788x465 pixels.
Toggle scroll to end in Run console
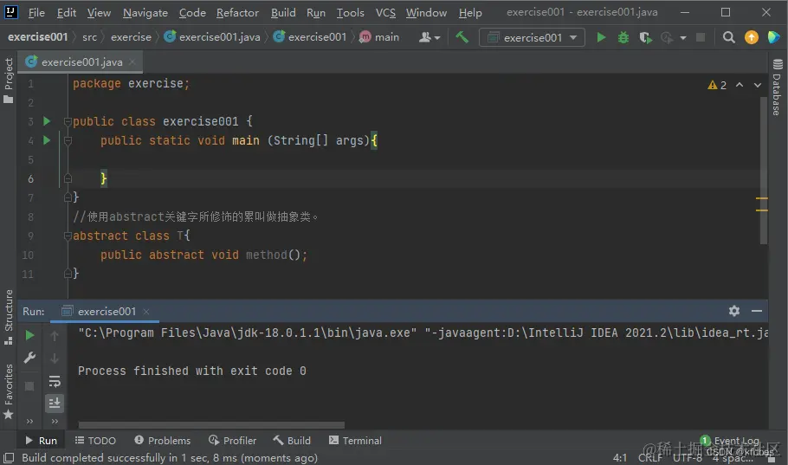tap(55, 403)
